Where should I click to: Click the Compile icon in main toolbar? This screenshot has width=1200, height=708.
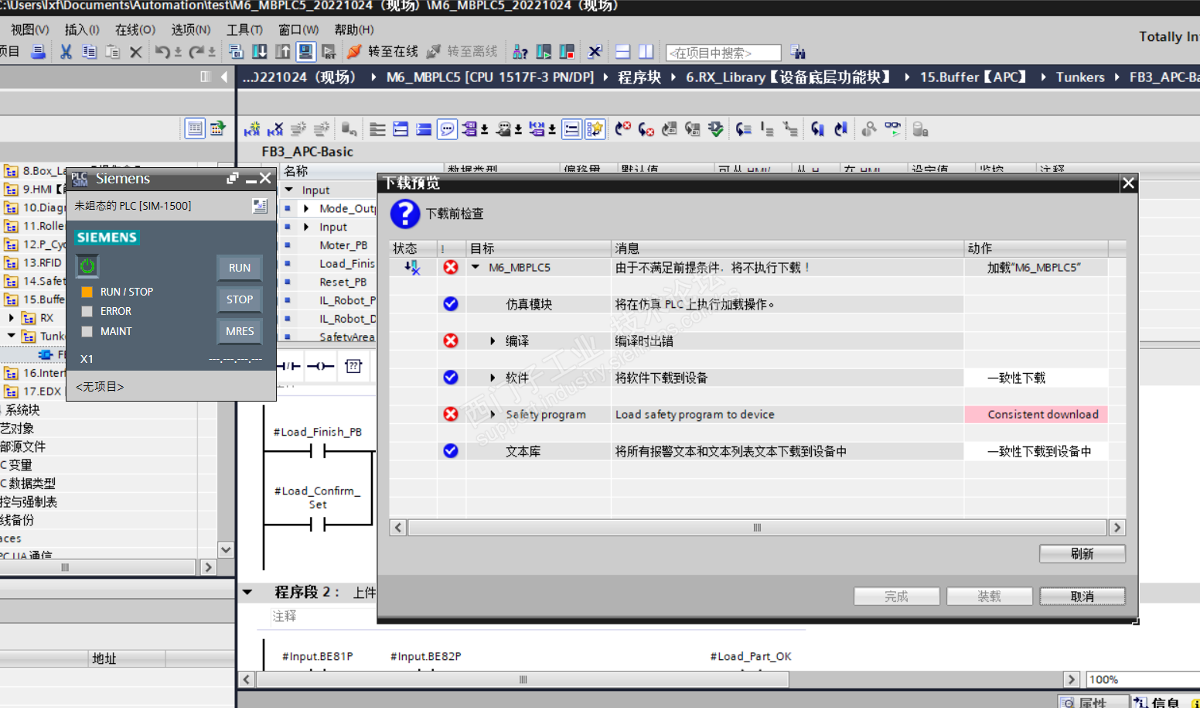237,52
